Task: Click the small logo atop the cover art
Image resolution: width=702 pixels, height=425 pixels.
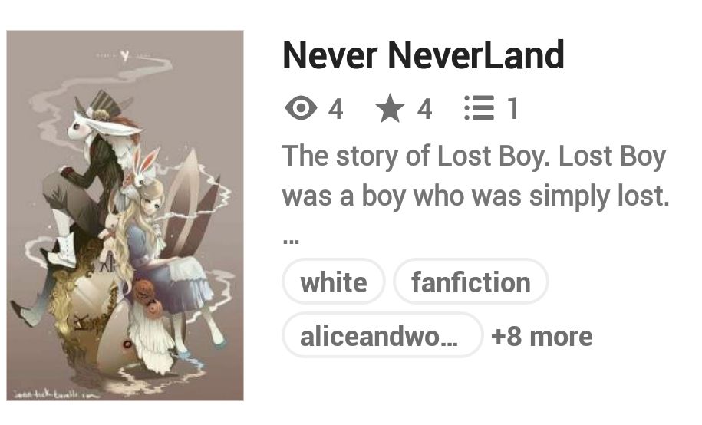Action: tap(124, 56)
